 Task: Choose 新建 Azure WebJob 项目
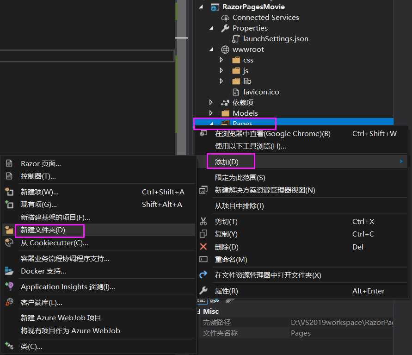pyautogui.click(x=98, y=318)
